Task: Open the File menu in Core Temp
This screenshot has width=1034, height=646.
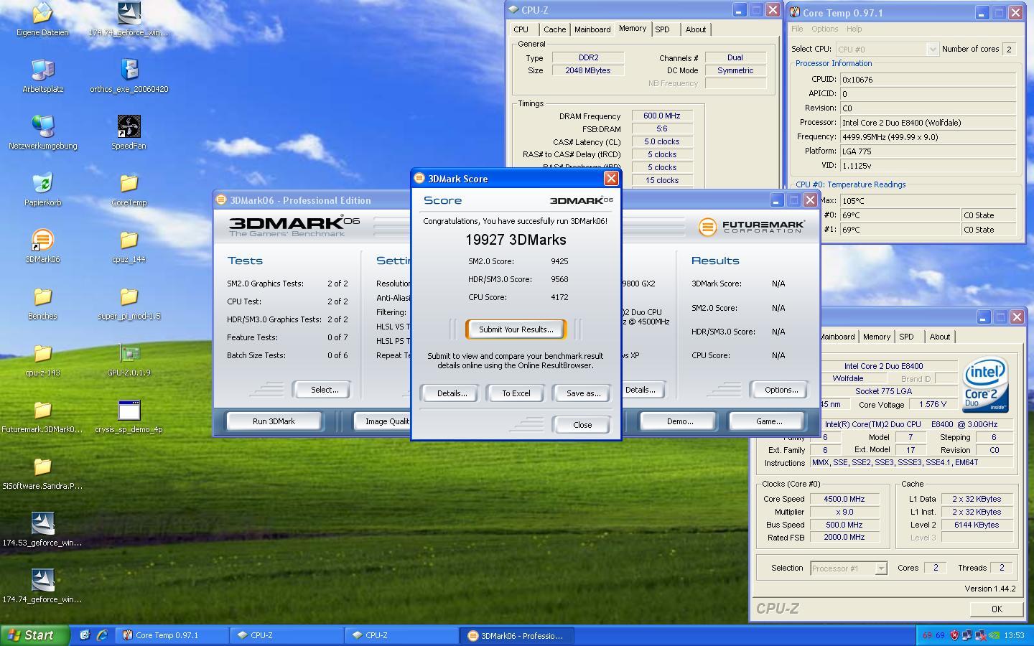Action: click(797, 29)
